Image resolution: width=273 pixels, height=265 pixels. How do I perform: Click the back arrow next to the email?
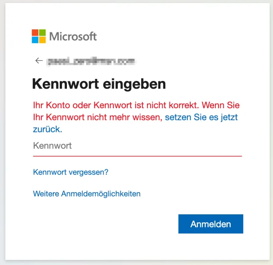click(x=39, y=61)
